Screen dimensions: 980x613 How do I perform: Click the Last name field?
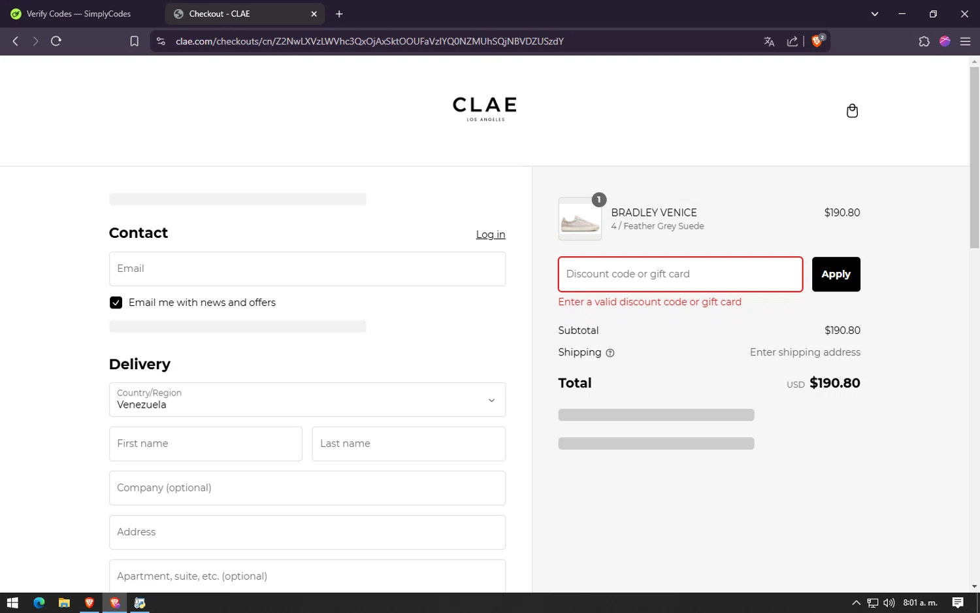[409, 444]
